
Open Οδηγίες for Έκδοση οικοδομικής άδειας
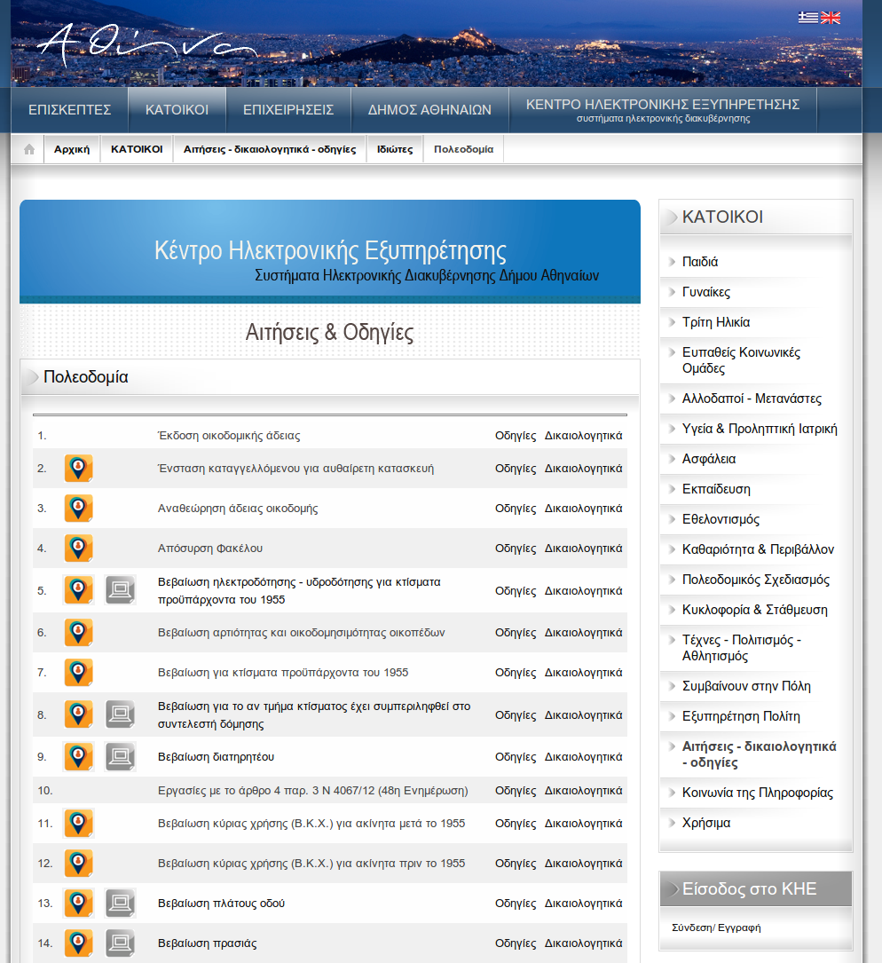516,436
